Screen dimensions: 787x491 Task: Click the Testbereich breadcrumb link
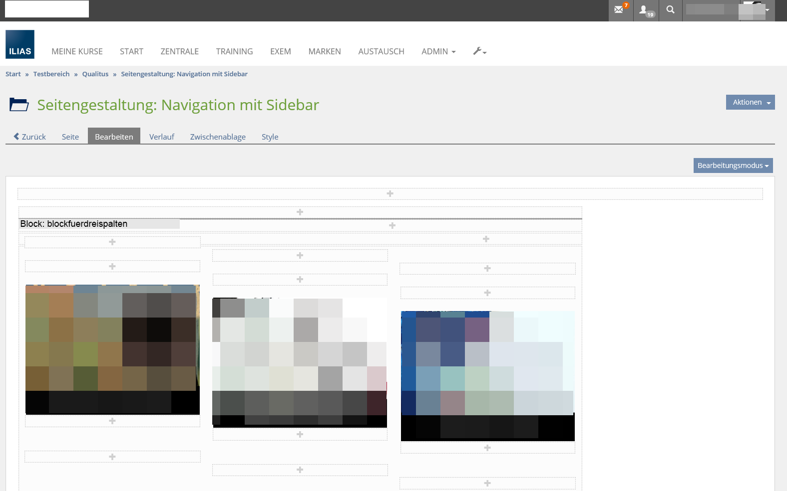coord(51,74)
